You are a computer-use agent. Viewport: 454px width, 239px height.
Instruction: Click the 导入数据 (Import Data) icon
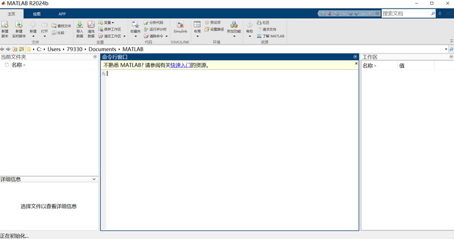80,25
